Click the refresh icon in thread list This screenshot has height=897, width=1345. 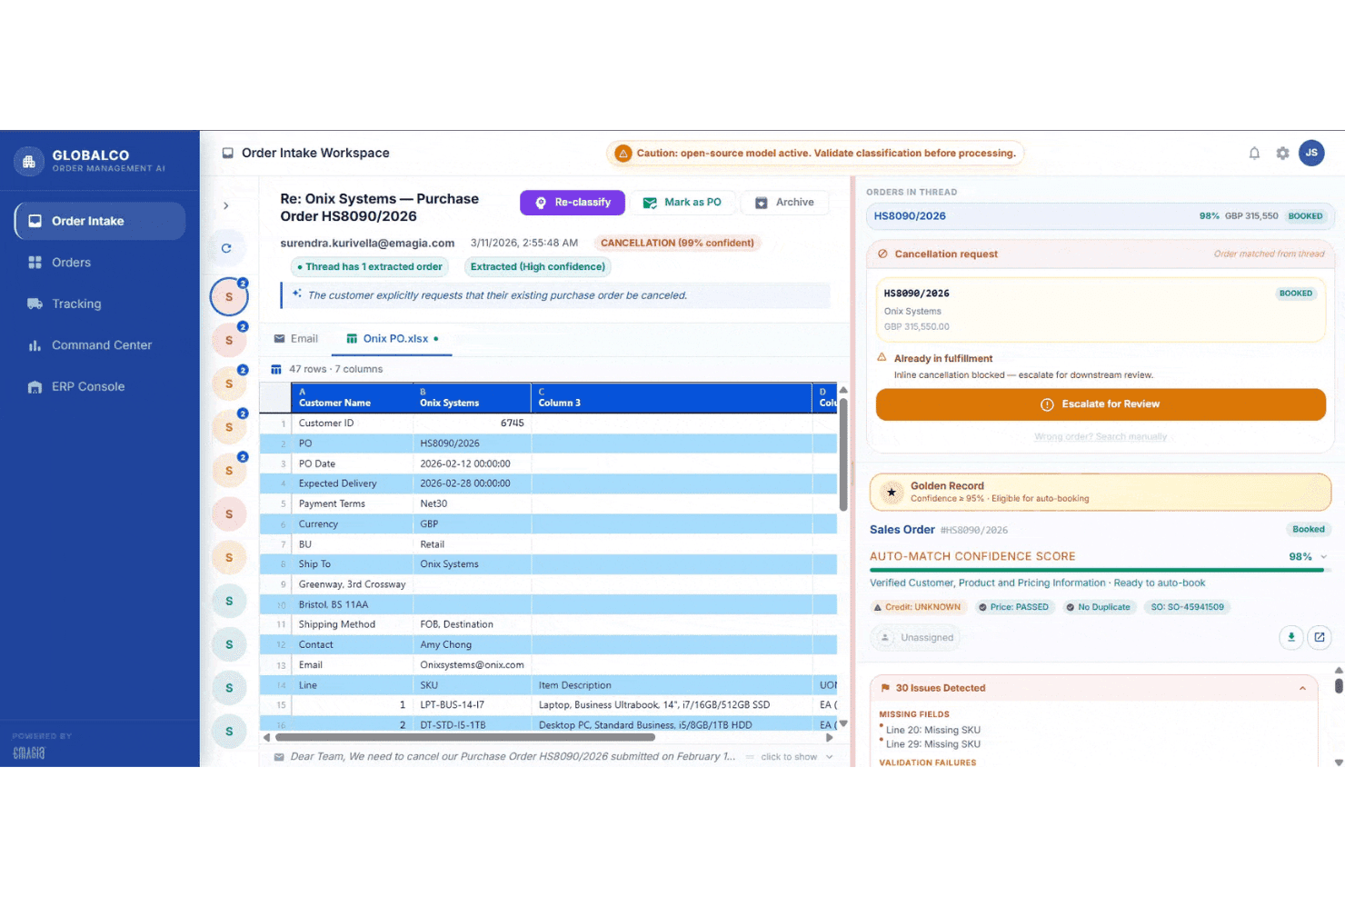226,248
